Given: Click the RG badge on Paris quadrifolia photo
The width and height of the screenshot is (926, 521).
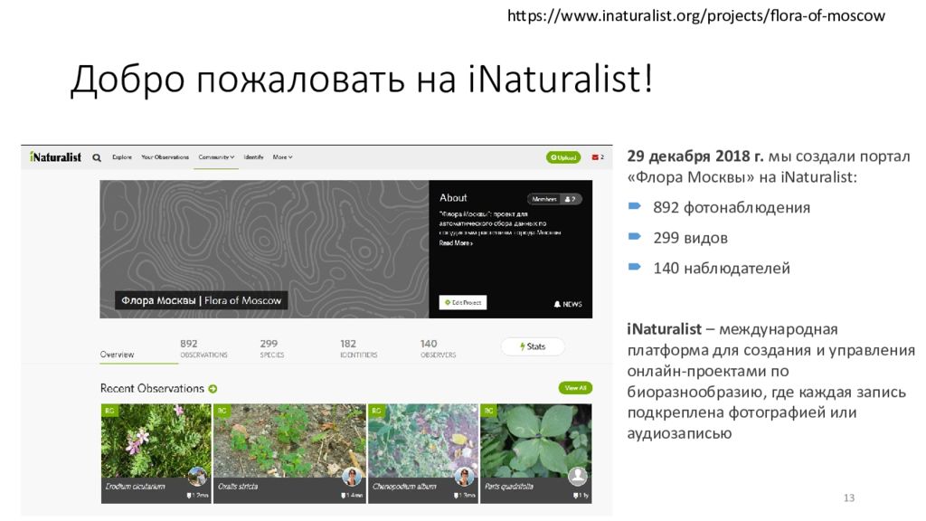Looking at the screenshot, I should point(489,411).
